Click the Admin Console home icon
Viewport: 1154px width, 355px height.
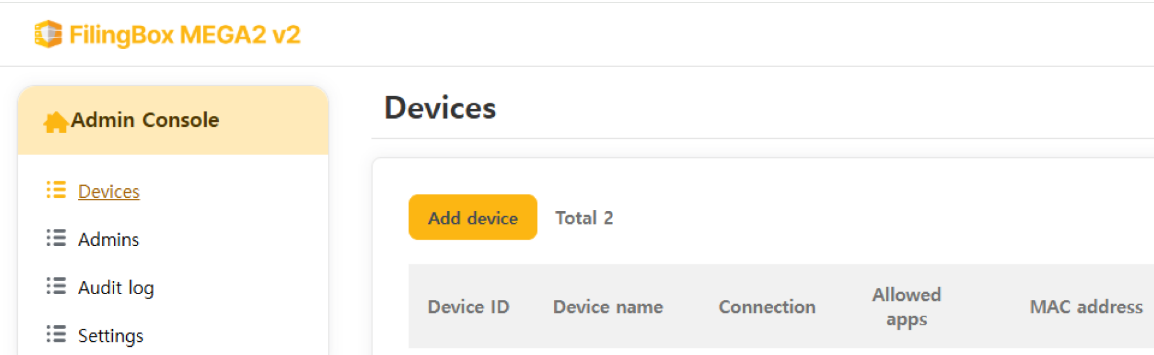tap(56, 122)
